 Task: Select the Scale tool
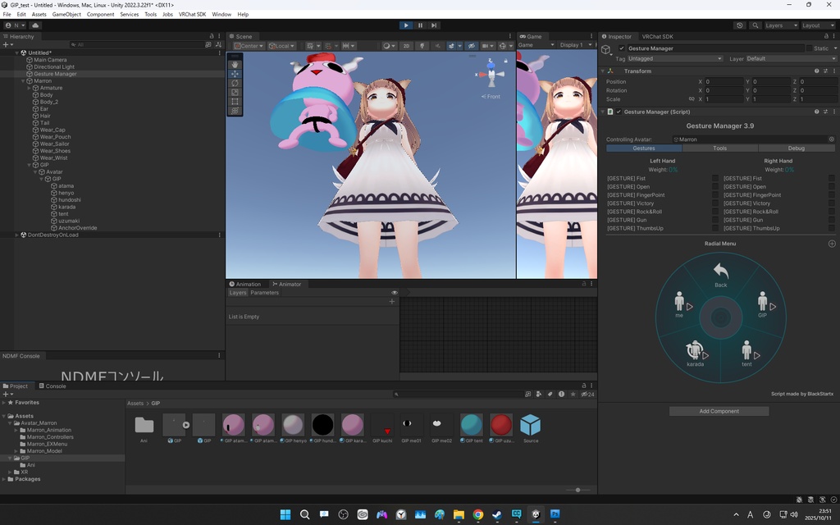(235, 92)
